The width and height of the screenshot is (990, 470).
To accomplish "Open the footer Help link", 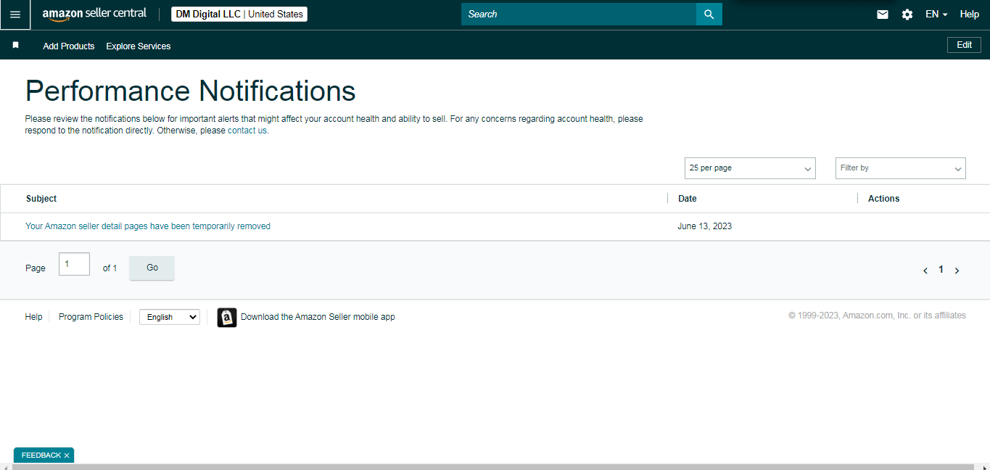I will [33, 317].
